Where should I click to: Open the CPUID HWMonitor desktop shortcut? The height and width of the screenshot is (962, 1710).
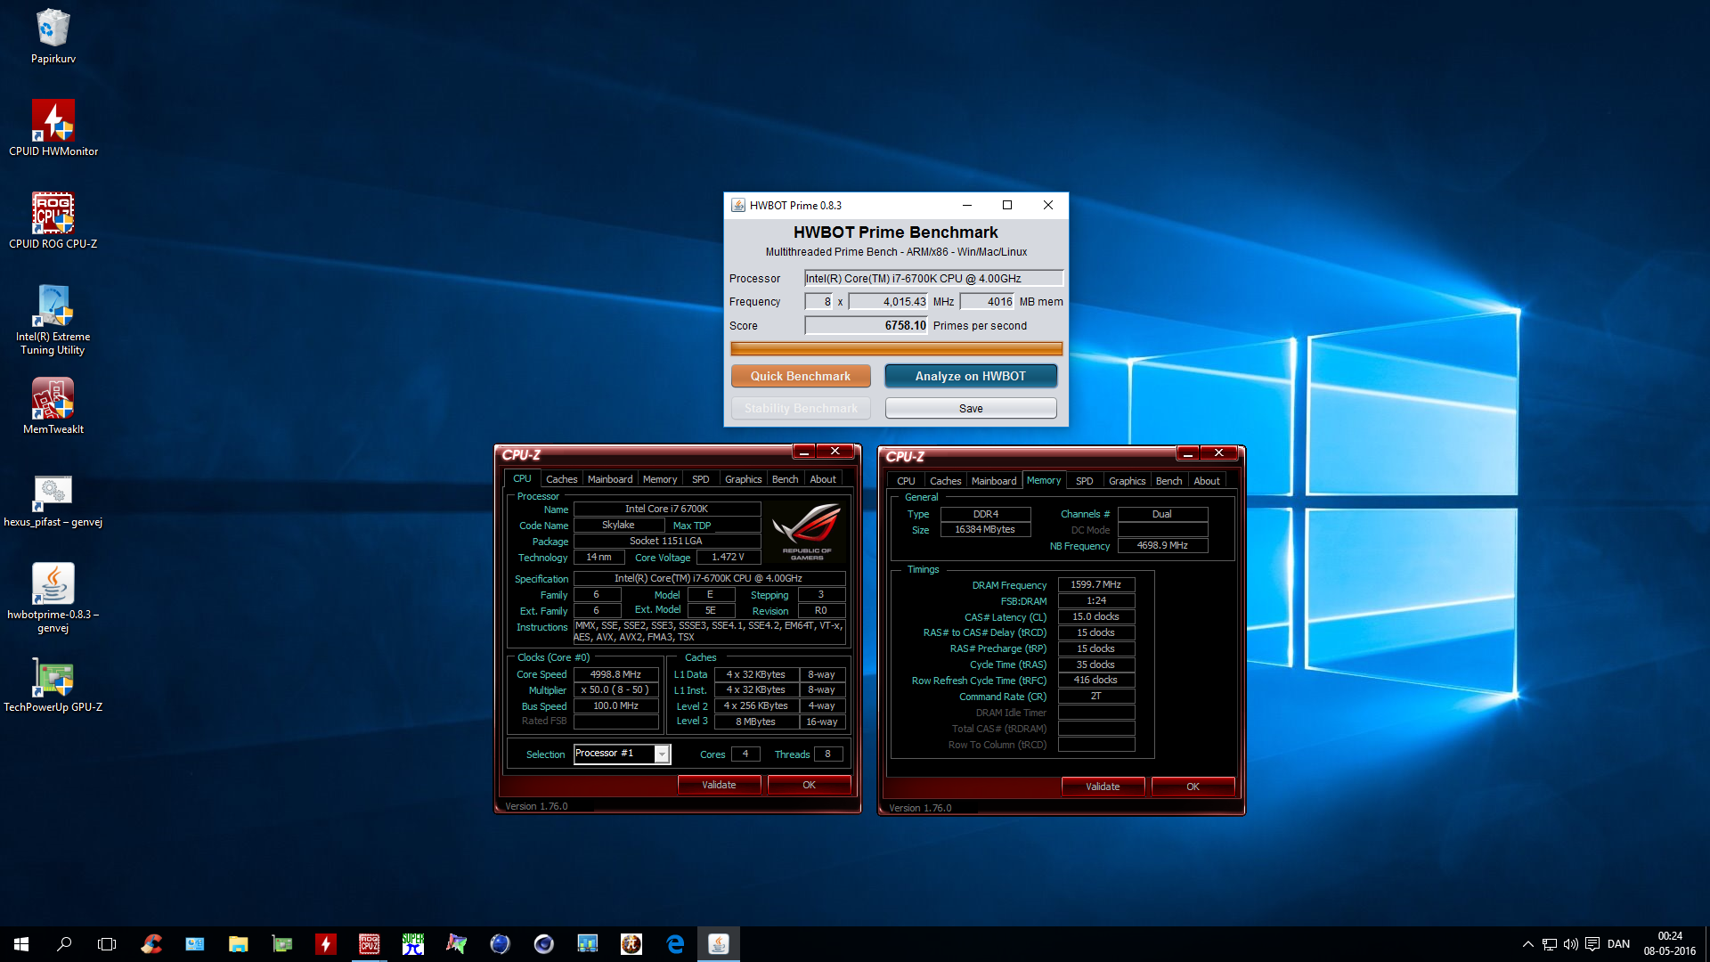point(53,128)
